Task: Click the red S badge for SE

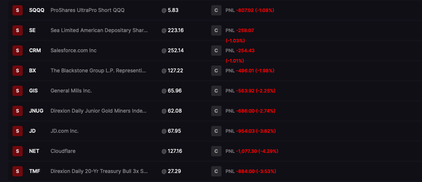Action: [x=18, y=30]
